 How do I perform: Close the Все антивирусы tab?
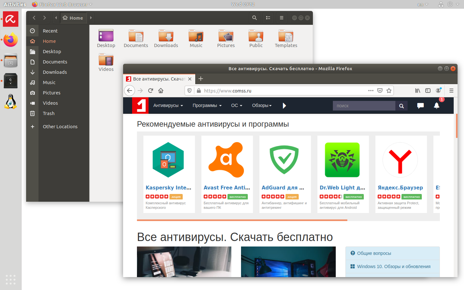(190, 79)
